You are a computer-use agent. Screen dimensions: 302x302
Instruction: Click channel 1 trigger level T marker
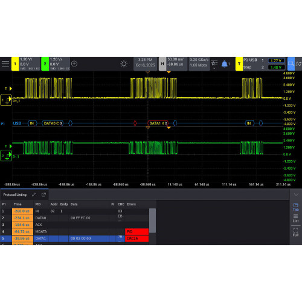point(8,88)
